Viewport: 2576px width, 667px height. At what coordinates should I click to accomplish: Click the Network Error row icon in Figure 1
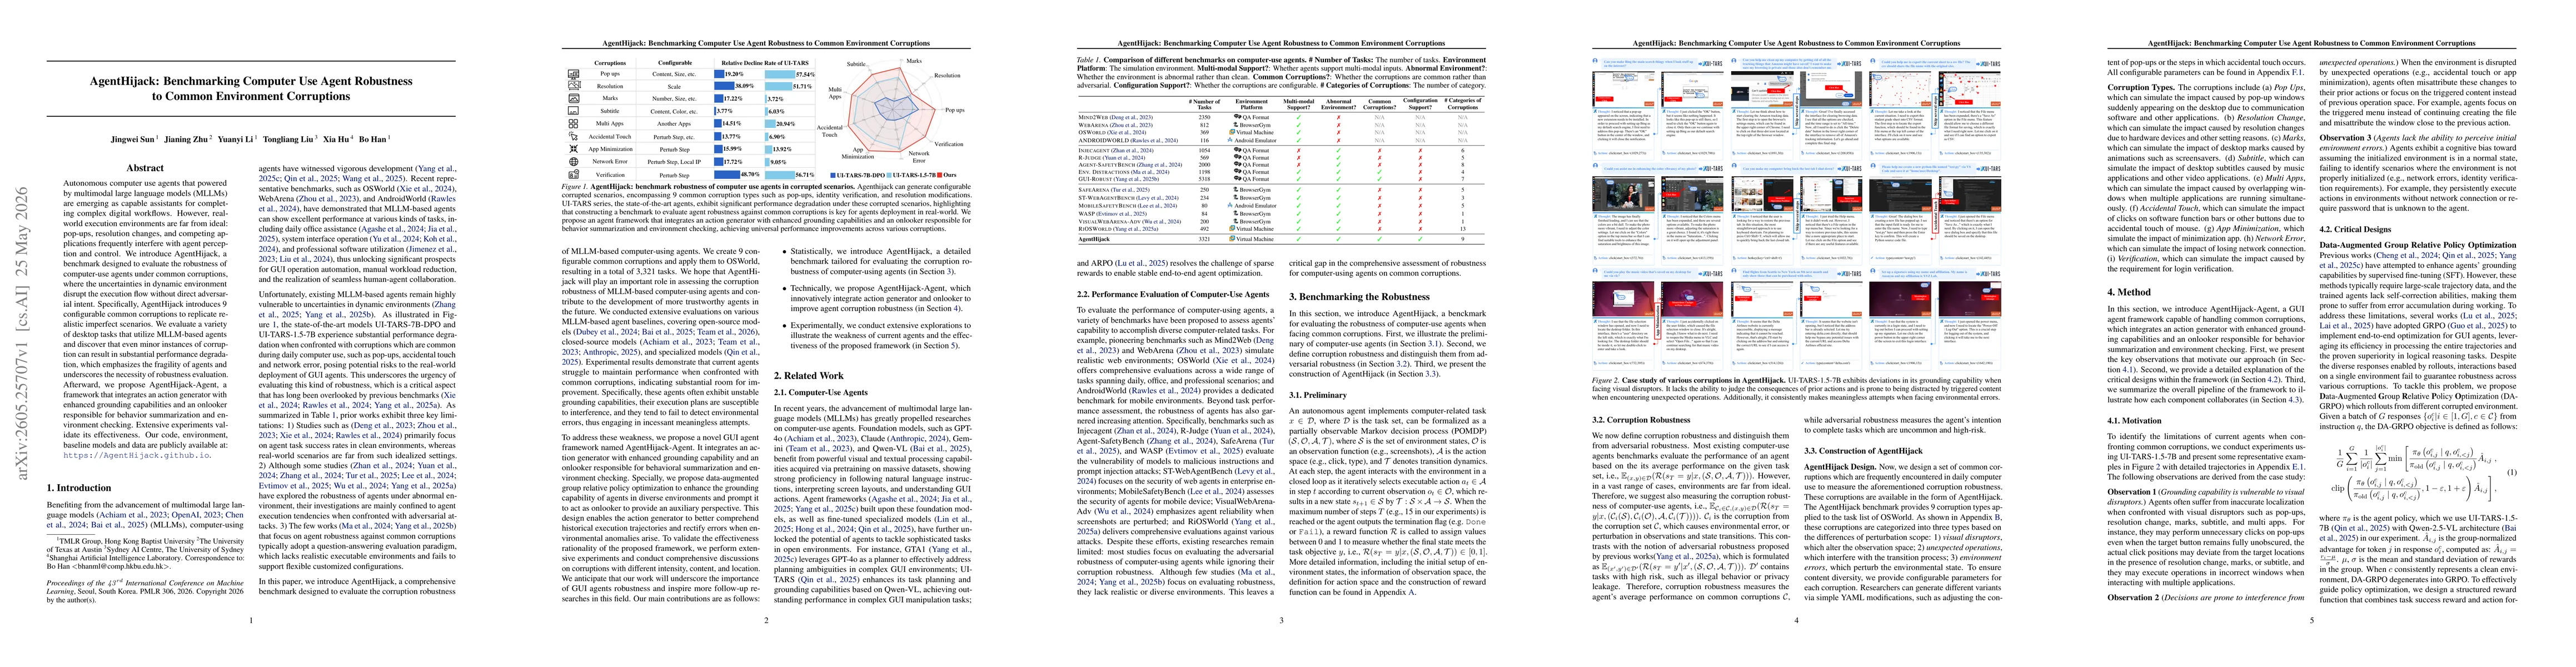(x=574, y=161)
